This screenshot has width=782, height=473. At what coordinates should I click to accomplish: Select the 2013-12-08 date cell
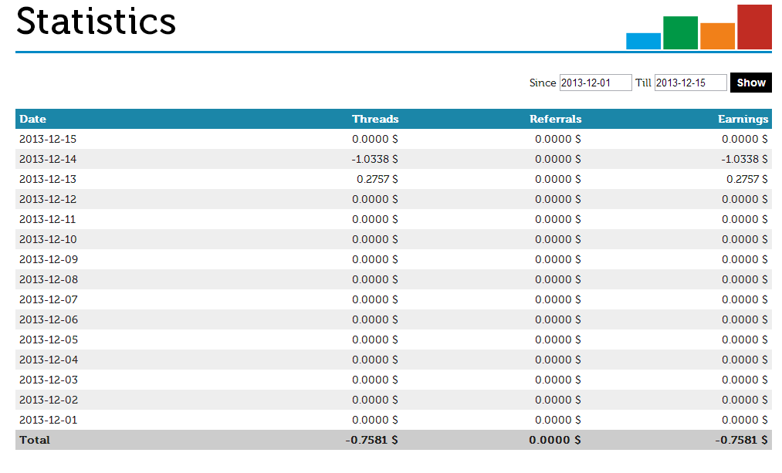[x=49, y=279]
